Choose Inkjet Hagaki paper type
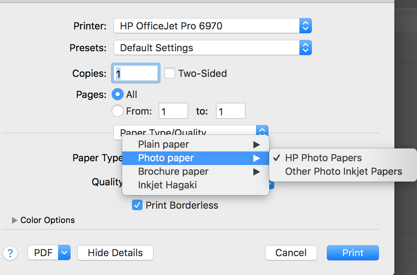This screenshot has width=417, height=275. click(x=167, y=185)
